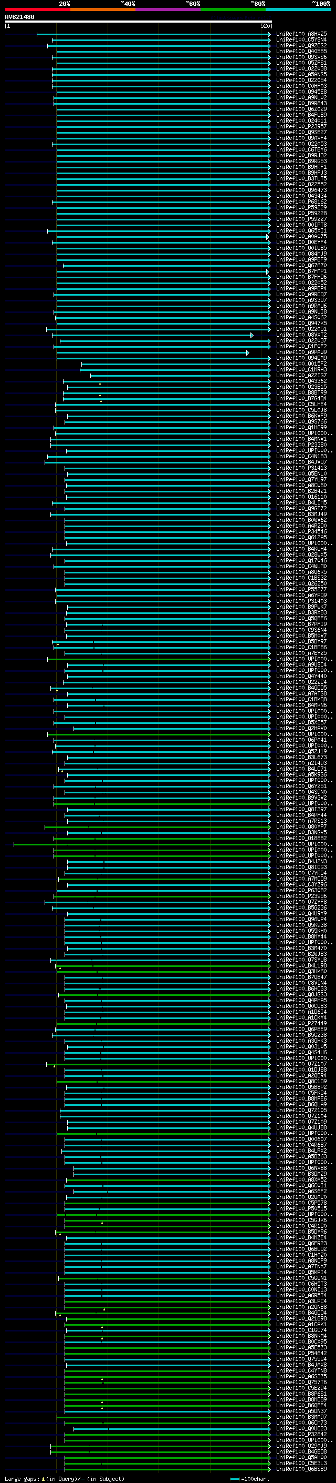336x1483 pixels.
Task: Click the label UniRef100_C0HF03
Action: pos(301,86)
